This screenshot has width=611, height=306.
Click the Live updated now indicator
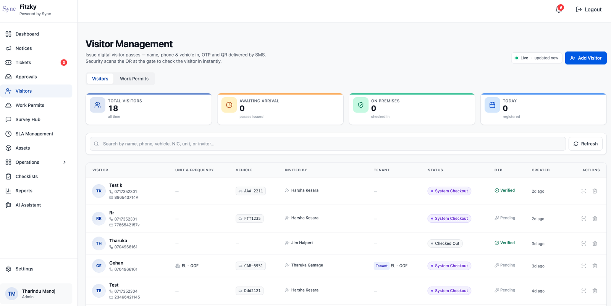pyautogui.click(x=537, y=58)
